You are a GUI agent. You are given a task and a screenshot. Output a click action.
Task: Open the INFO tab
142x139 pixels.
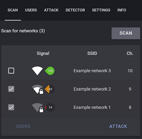tap(122, 10)
